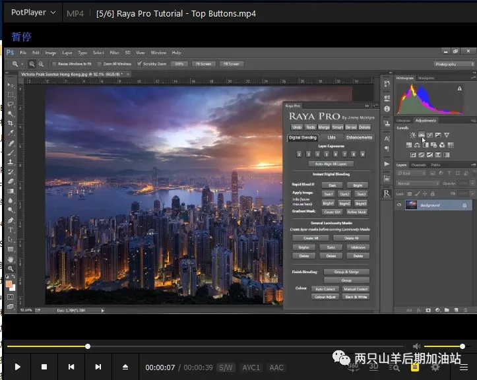Open the Raya Pro 'R' panel icon
This screenshot has width=477, height=380.
click(387, 194)
